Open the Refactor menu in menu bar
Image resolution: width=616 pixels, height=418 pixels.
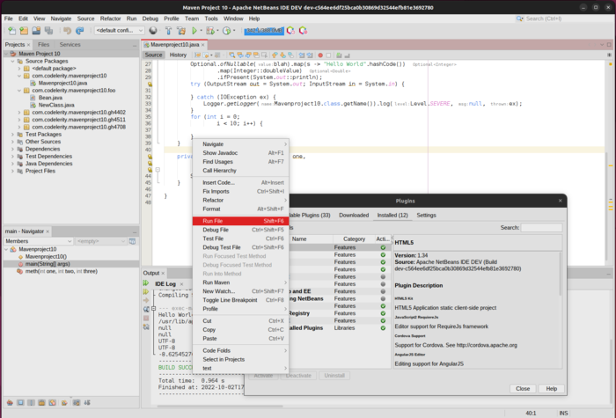[x=110, y=18]
